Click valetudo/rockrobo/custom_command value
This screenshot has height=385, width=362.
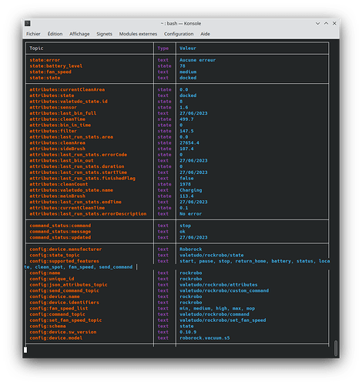tap(224, 290)
